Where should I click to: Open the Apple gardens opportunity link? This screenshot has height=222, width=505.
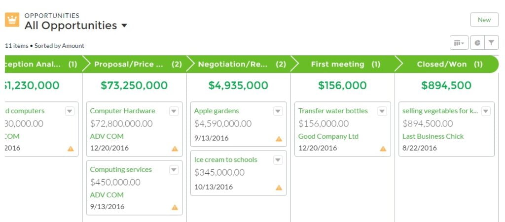point(216,111)
